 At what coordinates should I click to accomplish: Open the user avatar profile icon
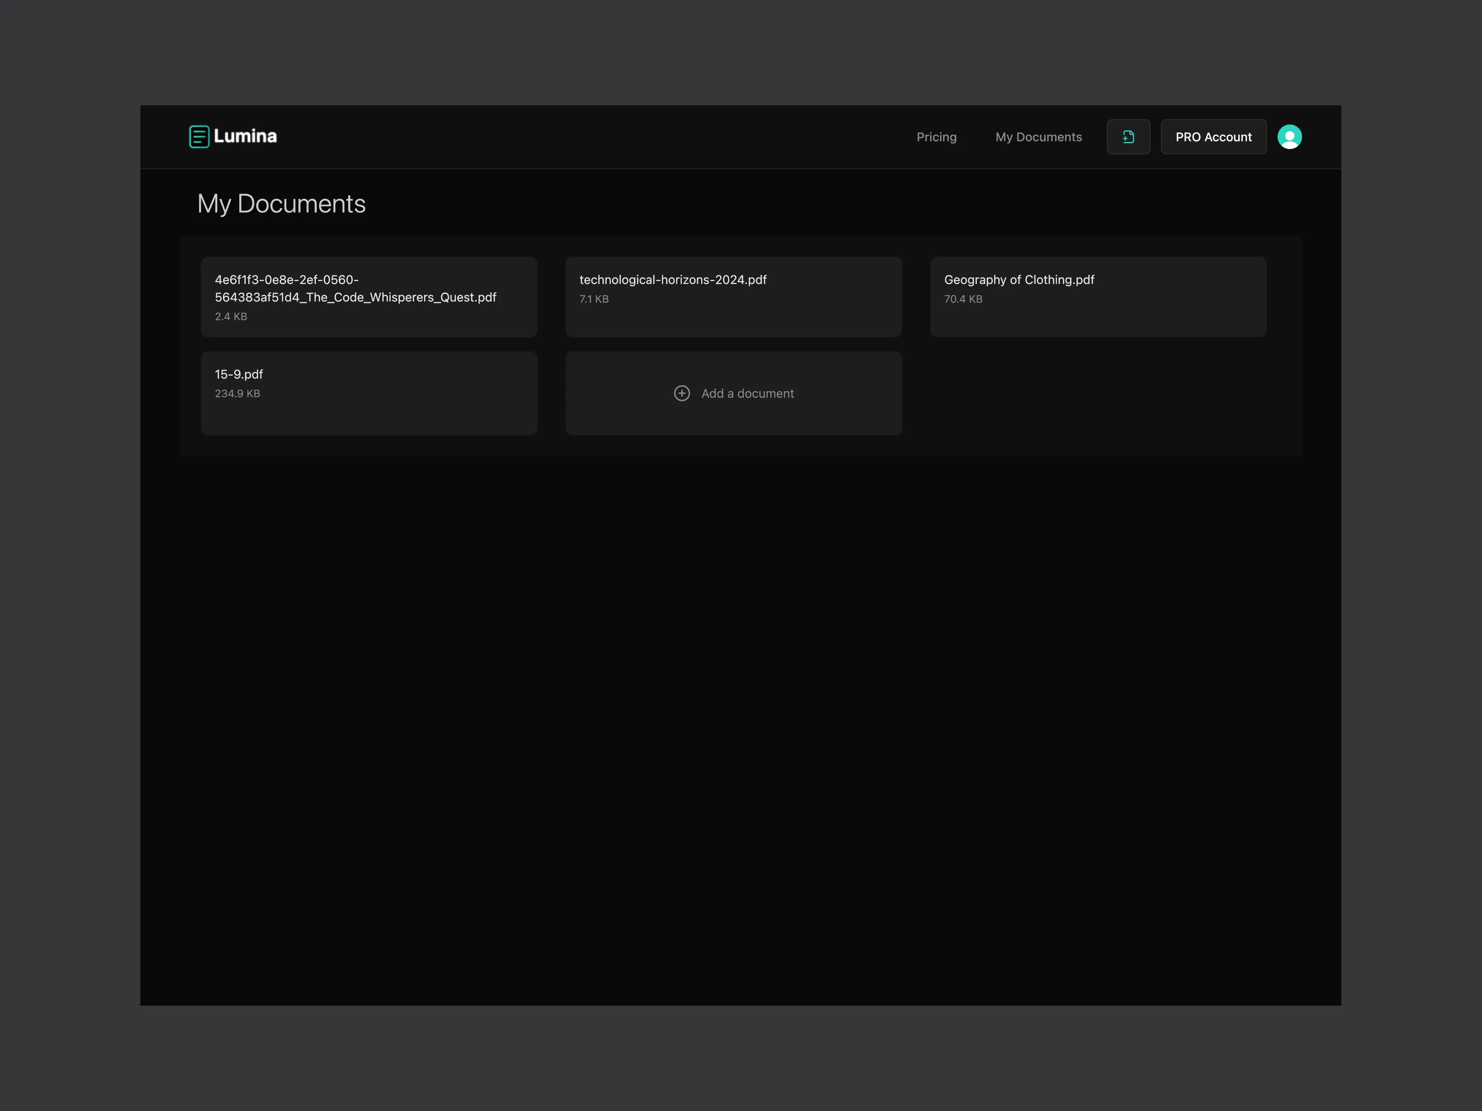[1289, 137]
